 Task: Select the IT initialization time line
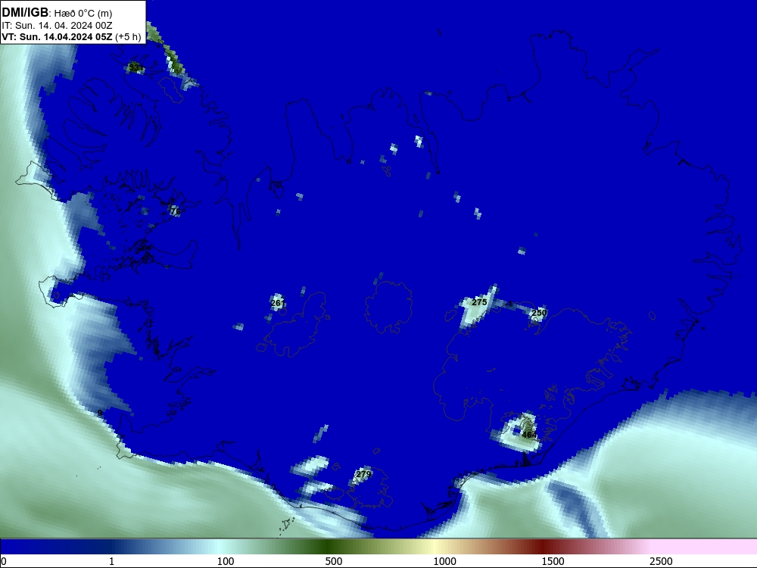tap(57, 25)
